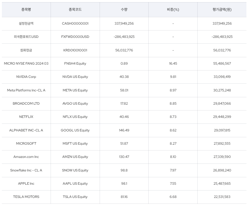The image size is (248, 205).
Task: Select code NFLX US Equity
Action: (75, 117)
